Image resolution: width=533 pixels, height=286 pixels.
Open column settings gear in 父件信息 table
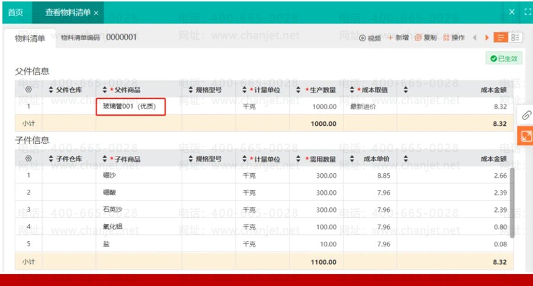tap(28, 90)
